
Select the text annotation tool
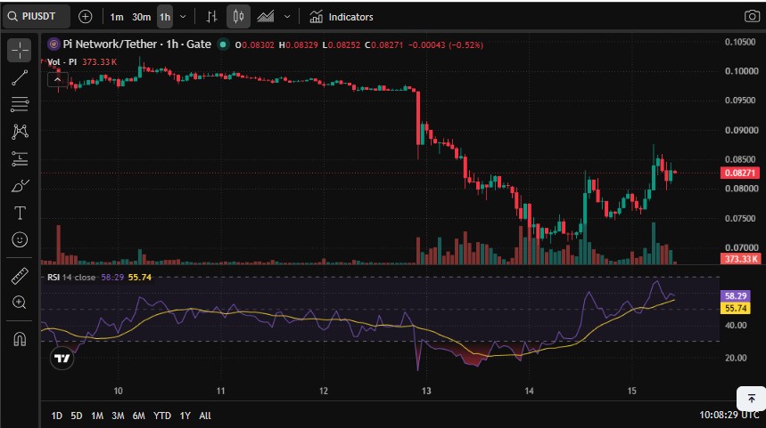tap(20, 213)
